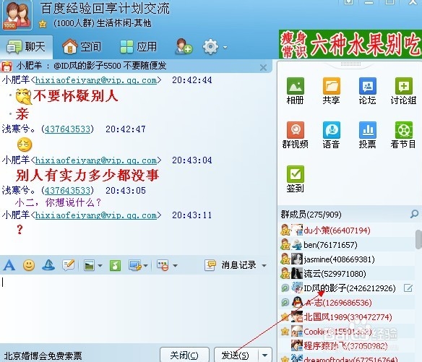
Task: Search group members with magnifier icon
Action: [x=414, y=215]
